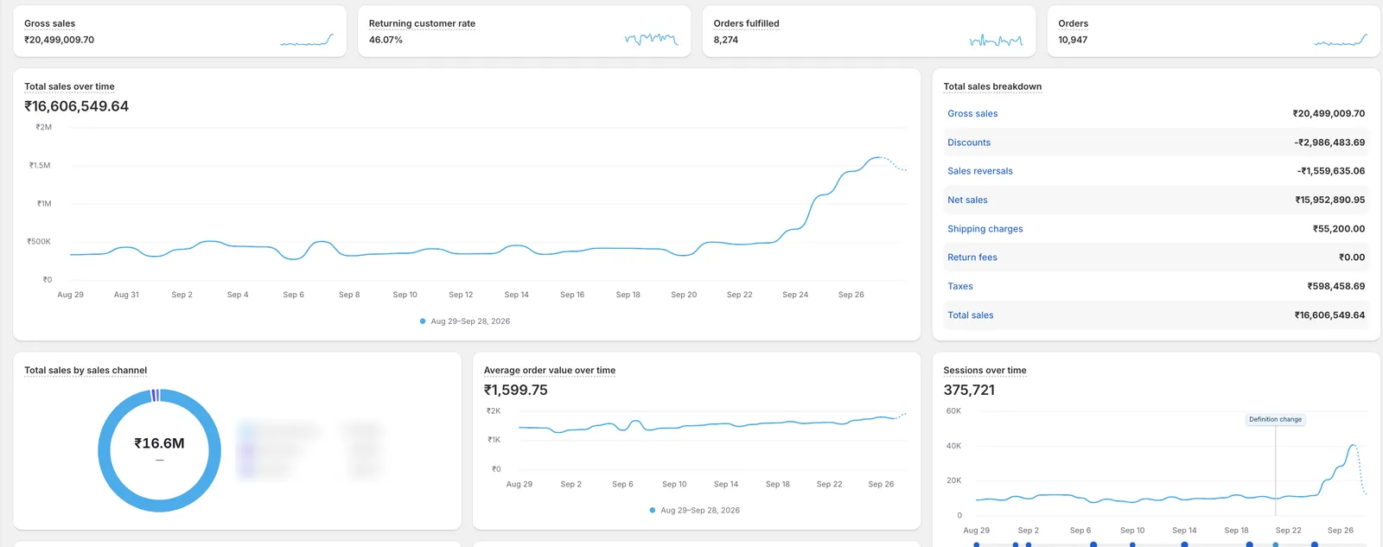Open the Net sales breakdown link
This screenshot has height=547, width=1383.
967,200
